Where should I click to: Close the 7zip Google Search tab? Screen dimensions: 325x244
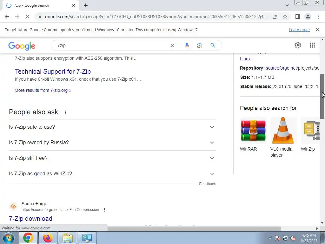[74, 6]
